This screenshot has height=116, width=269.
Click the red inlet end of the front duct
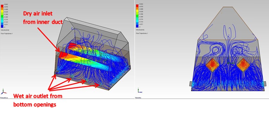63,55
